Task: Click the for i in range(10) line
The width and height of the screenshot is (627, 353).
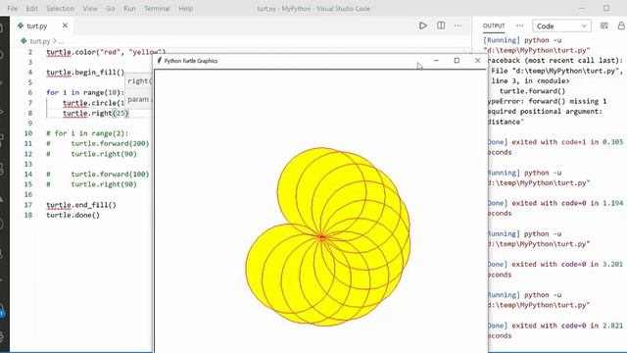Action: tap(85, 92)
